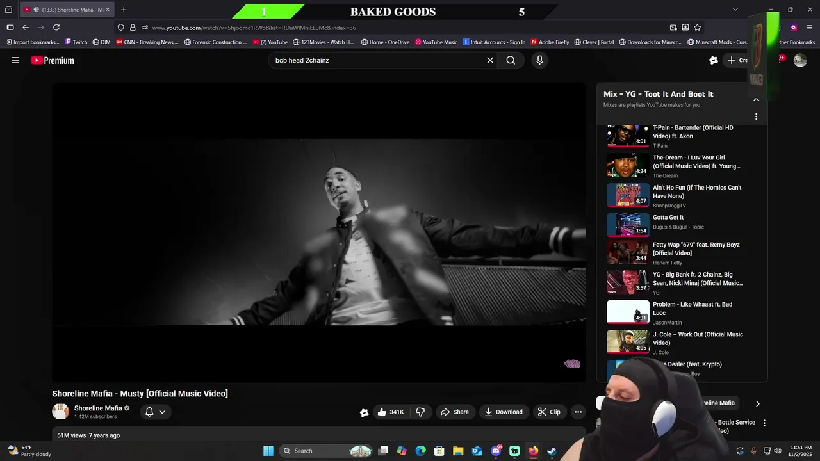Open the Windows Start menu
The image size is (820, 461).
pyautogui.click(x=268, y=451)
